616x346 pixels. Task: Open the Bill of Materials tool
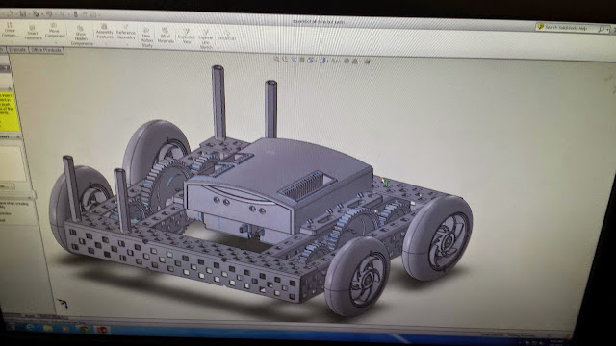coord(166,36)
